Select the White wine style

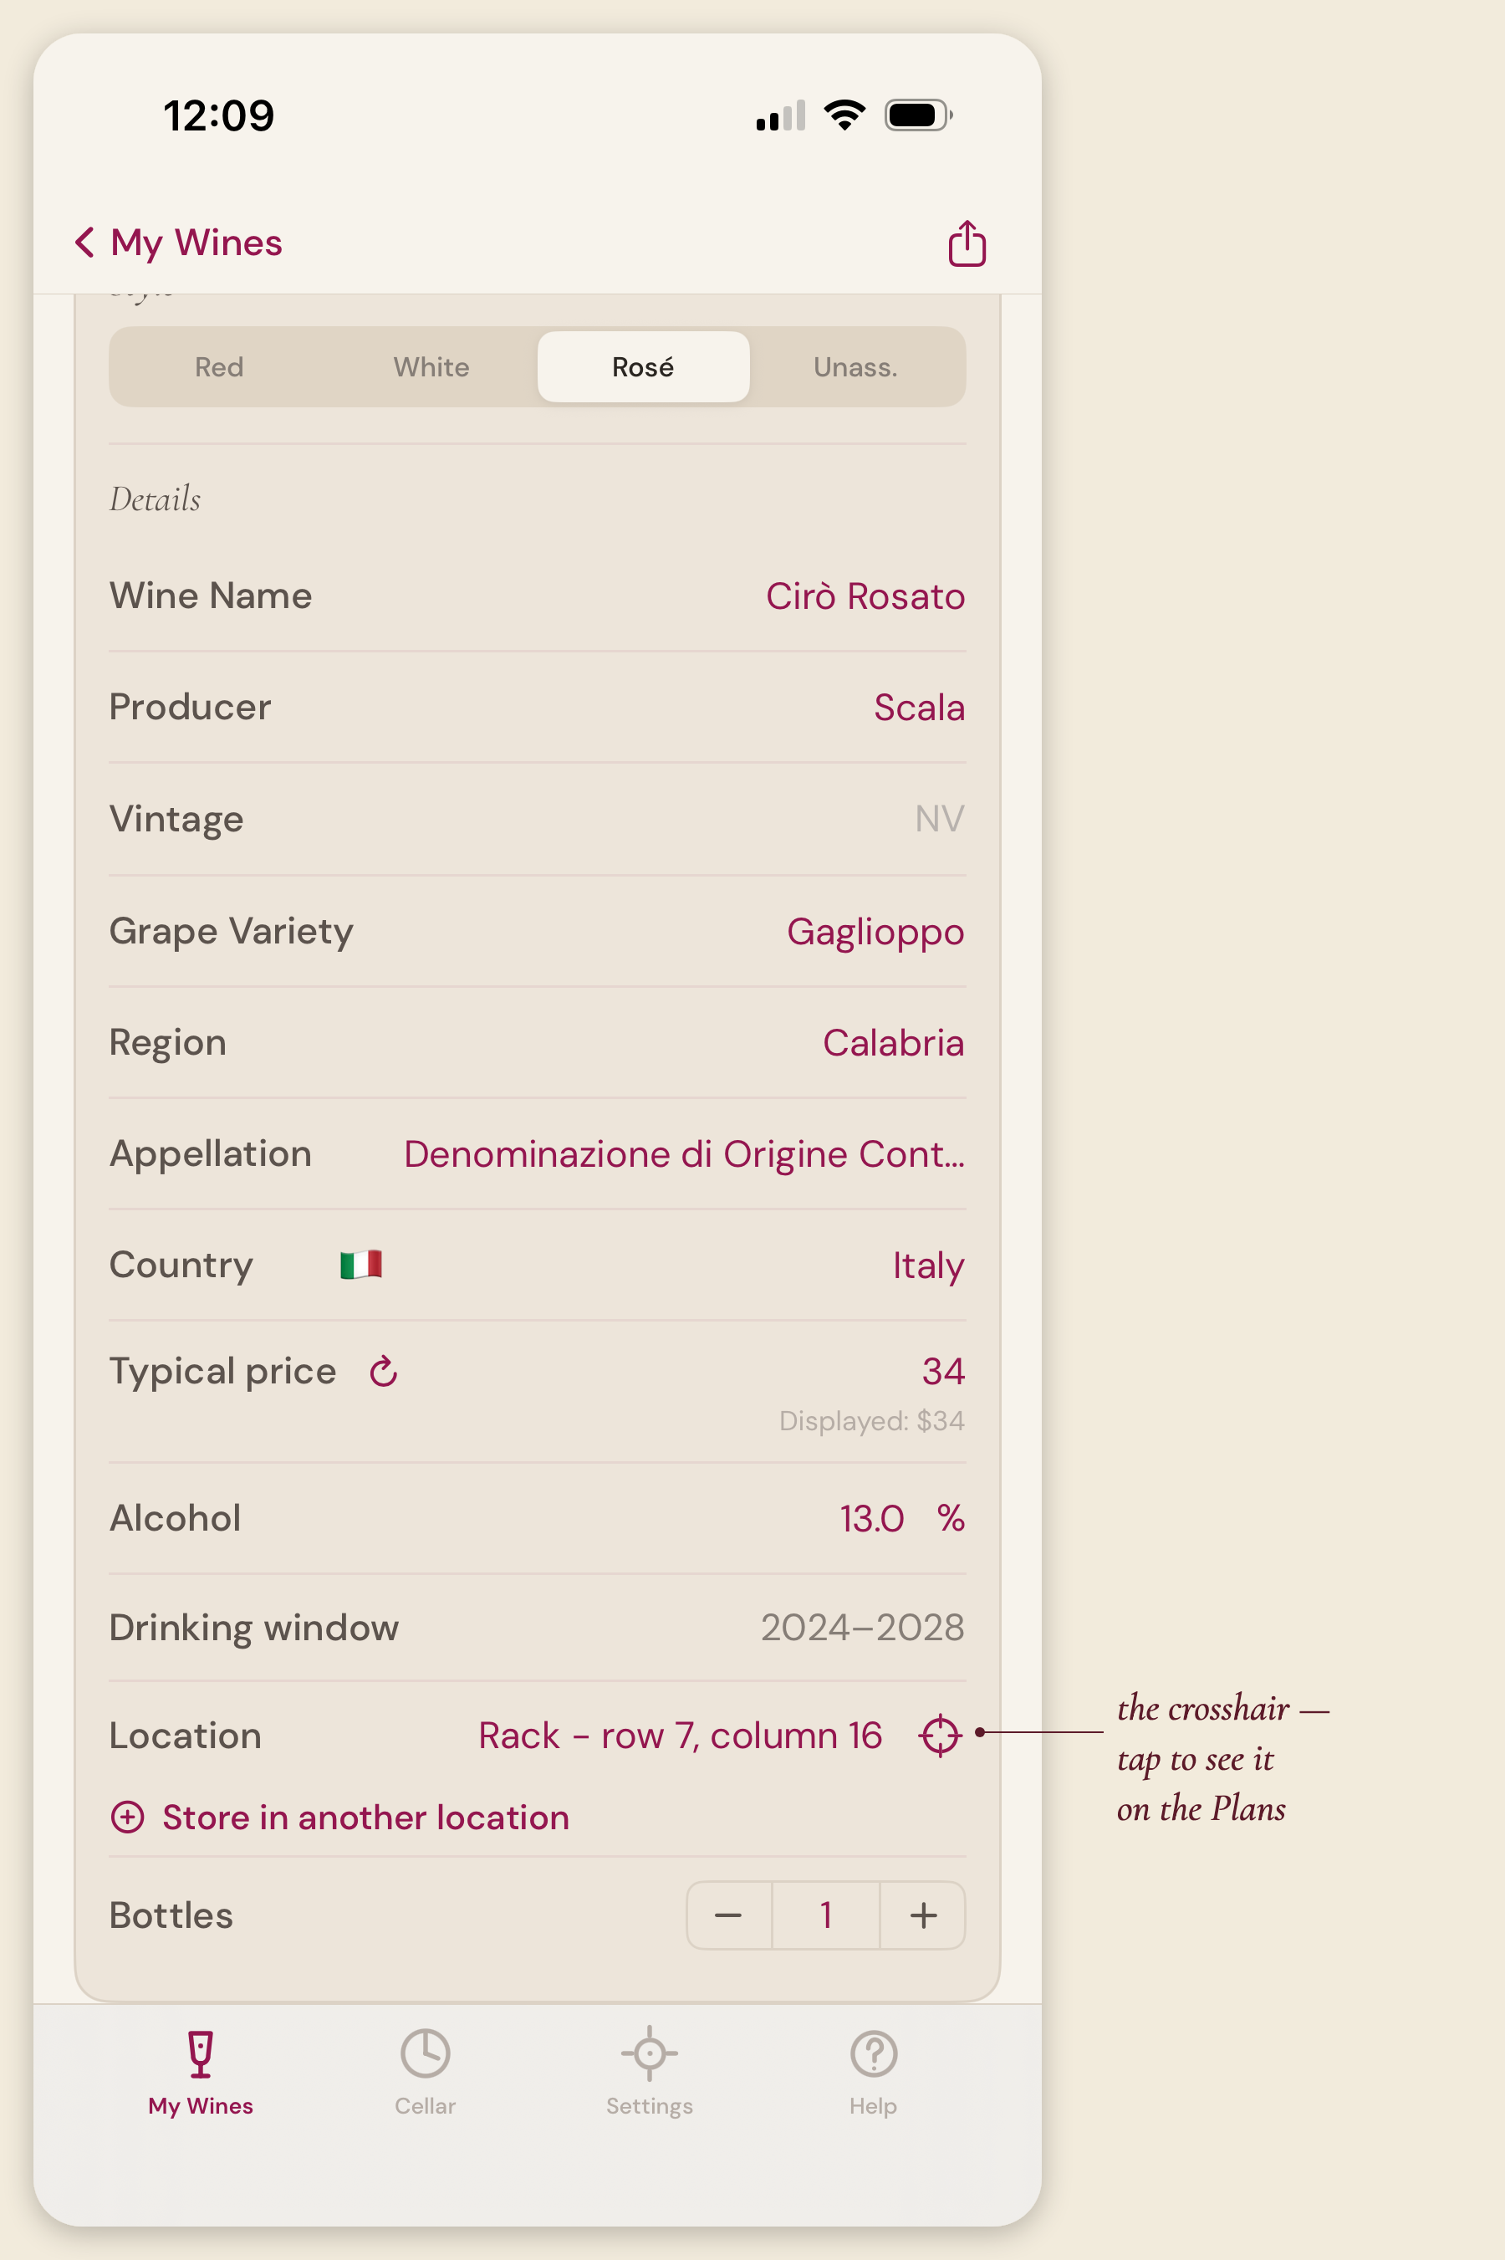(x=431, y=366)
